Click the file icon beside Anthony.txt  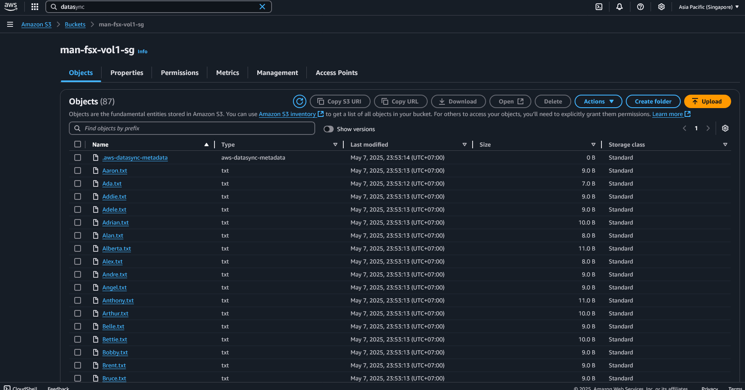point(96,300)
